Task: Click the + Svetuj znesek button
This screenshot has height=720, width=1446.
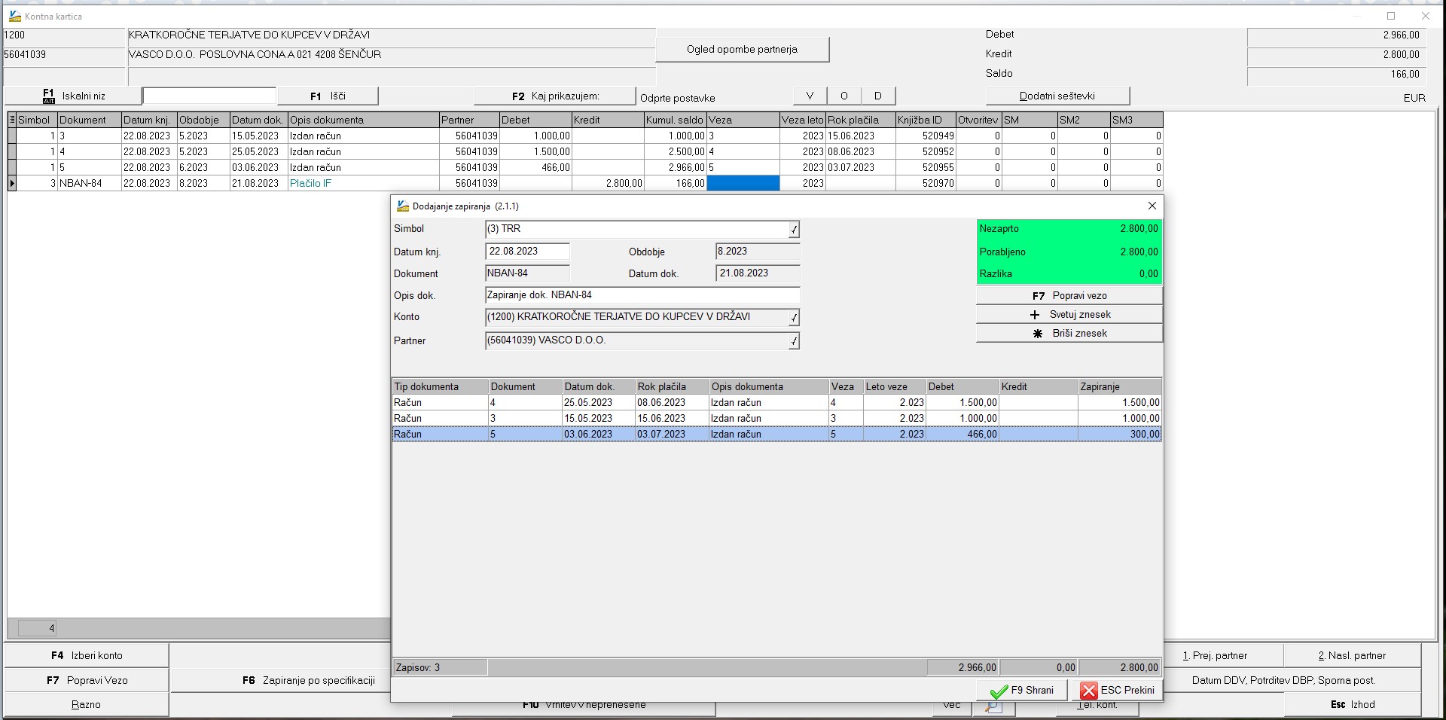Action: click(1069, 315)
